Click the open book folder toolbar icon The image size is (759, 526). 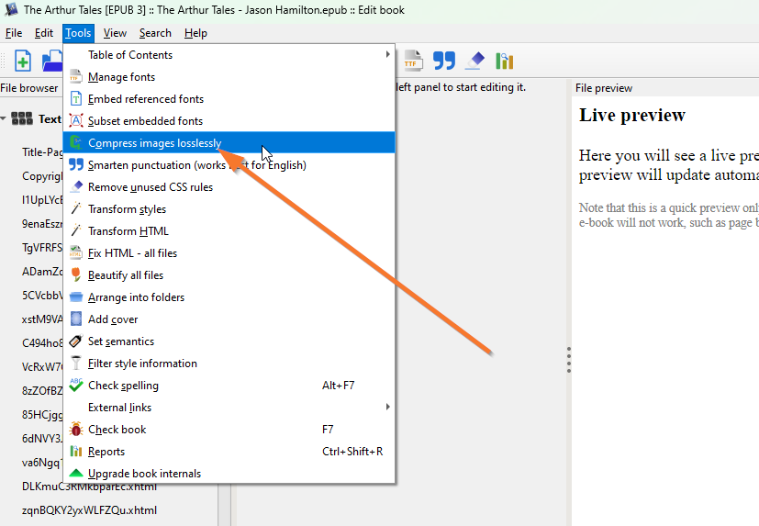click(x=52, y=61)
